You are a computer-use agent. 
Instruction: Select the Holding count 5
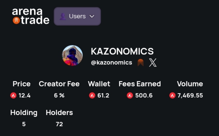pos(24,124)
